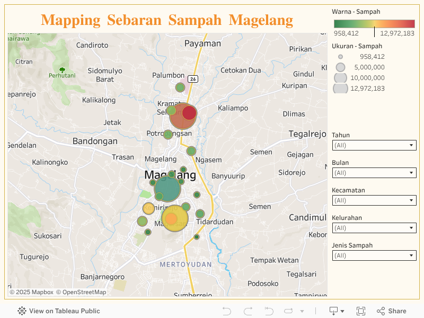
Task: Enter full screen mode icon
Action: point(361,311)
